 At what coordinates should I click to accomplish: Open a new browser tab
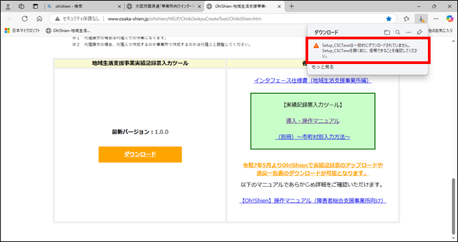point(292,7)
